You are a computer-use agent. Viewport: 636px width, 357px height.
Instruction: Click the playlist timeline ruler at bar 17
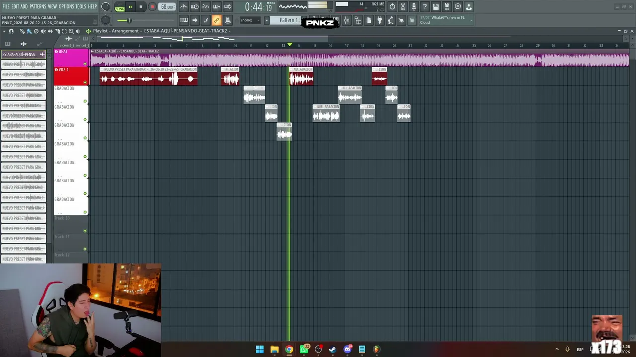tap(347, 45)
